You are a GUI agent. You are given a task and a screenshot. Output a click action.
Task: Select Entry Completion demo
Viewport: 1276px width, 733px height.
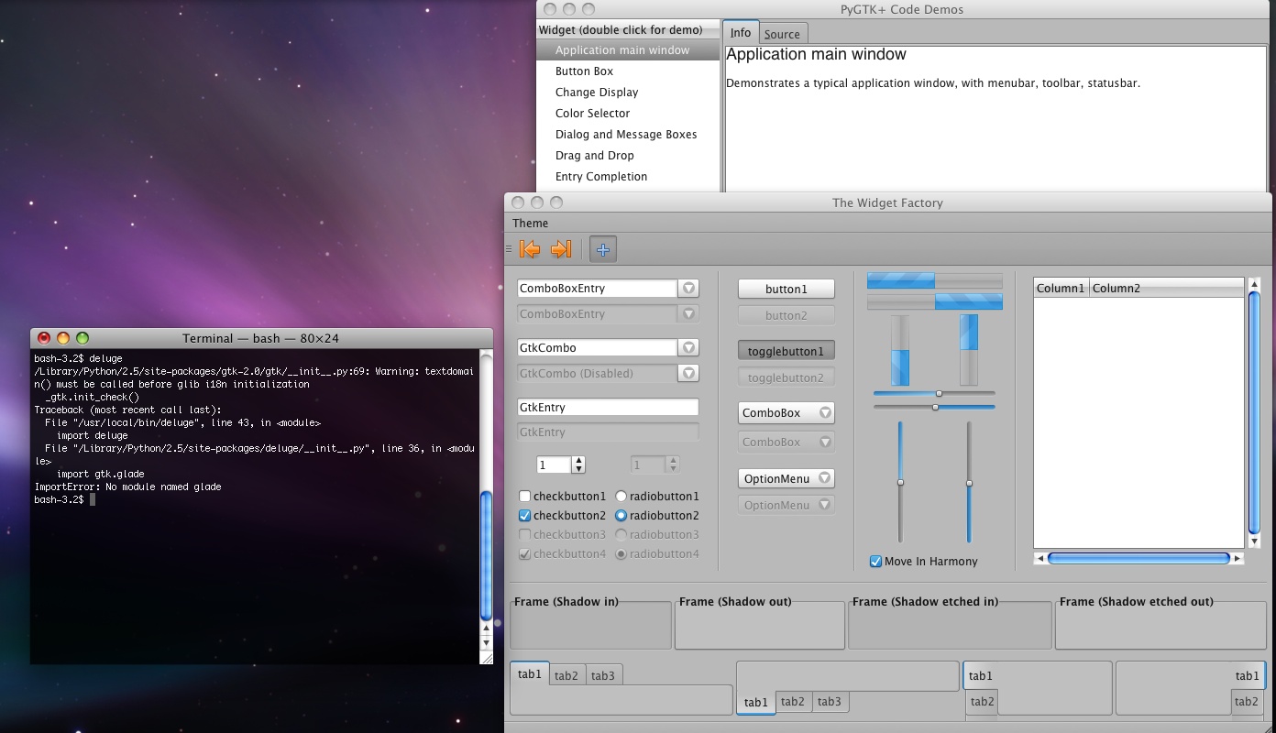pyautogui.click(x=629, y=177)
